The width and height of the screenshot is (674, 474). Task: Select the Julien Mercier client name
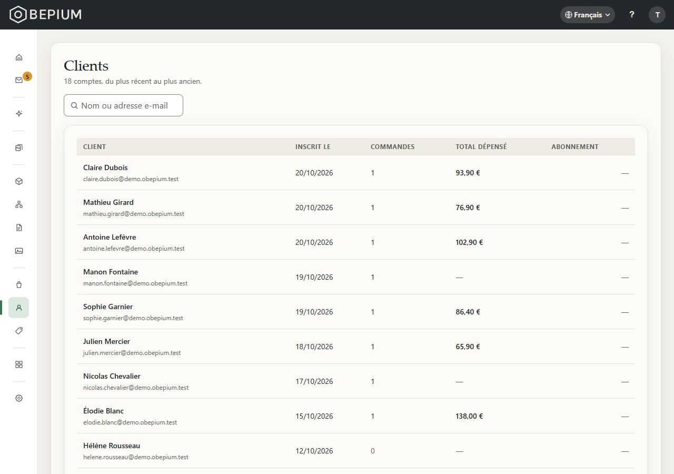[x=106, y=341]
